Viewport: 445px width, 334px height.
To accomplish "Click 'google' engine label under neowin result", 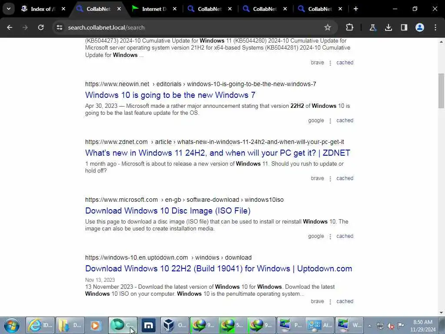I will 316,120.
